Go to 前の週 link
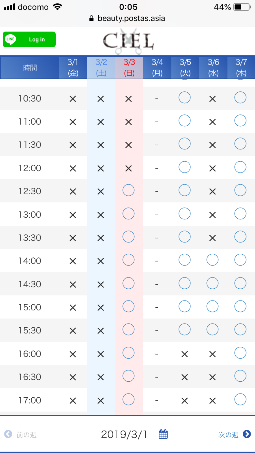The height and width of the screenshot is (453, 255). pyautogui.click(x=26, y=434)
